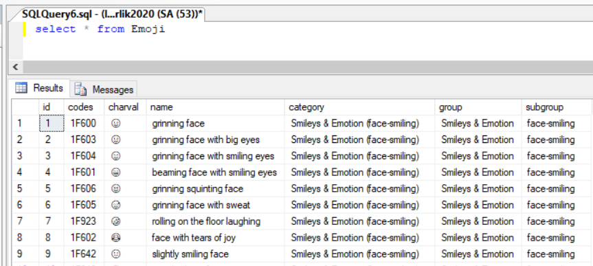Click the Results grid icon
The width and height of the screenshot is (593, 266).
[x=21, y=88]
